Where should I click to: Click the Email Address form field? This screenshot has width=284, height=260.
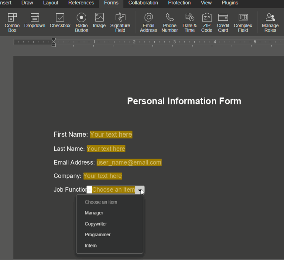(x=129, y=162)
